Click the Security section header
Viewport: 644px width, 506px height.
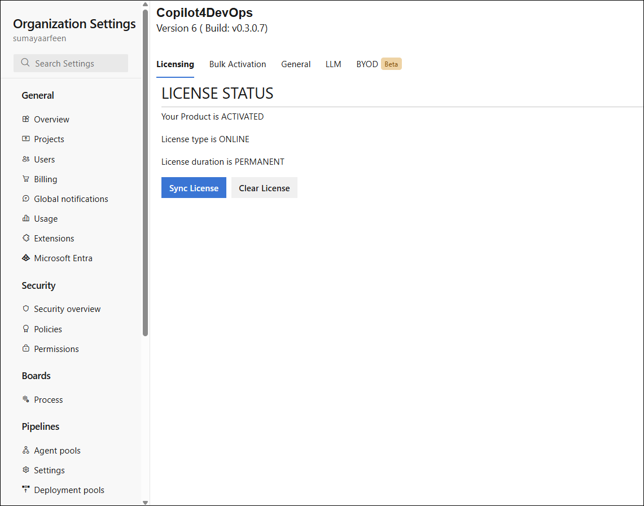click(x=38, y=285)
